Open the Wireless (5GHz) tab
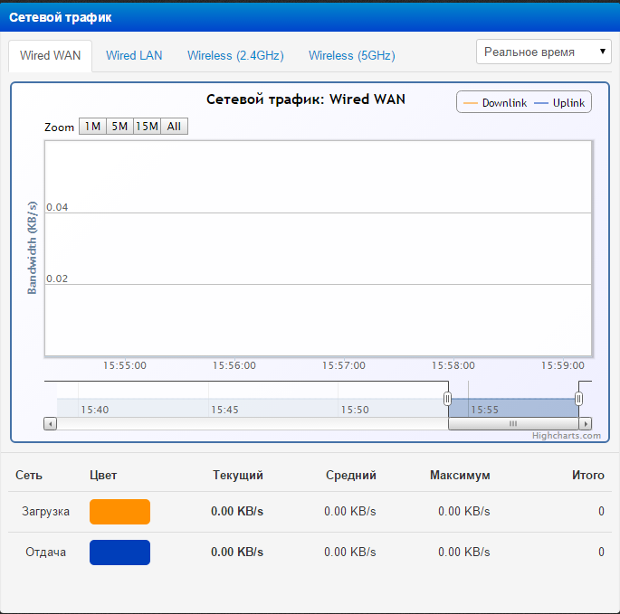 pos(351,55)
